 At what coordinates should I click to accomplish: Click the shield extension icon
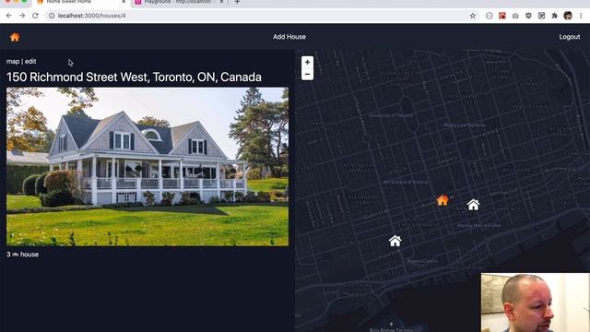point(528,16)
